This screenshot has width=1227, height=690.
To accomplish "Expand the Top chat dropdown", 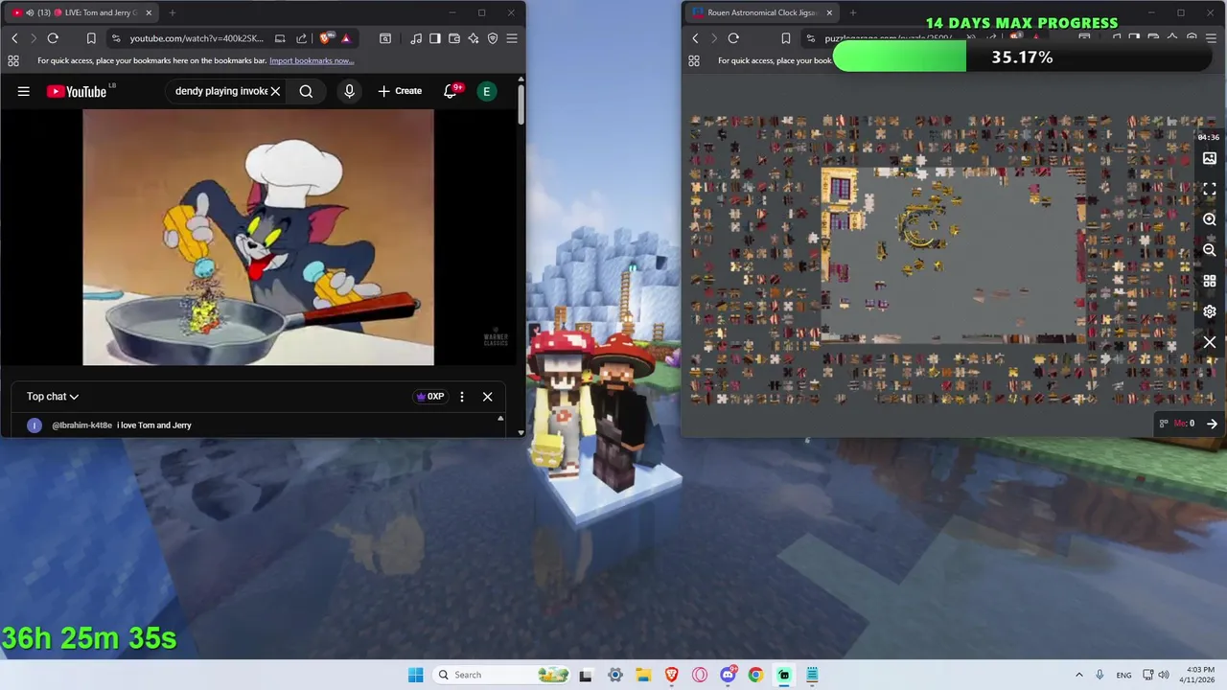I will [53, 396].
